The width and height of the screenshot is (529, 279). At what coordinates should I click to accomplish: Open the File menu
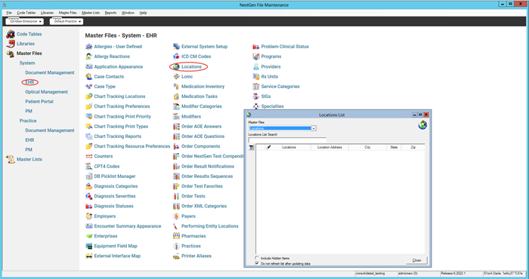9,13
